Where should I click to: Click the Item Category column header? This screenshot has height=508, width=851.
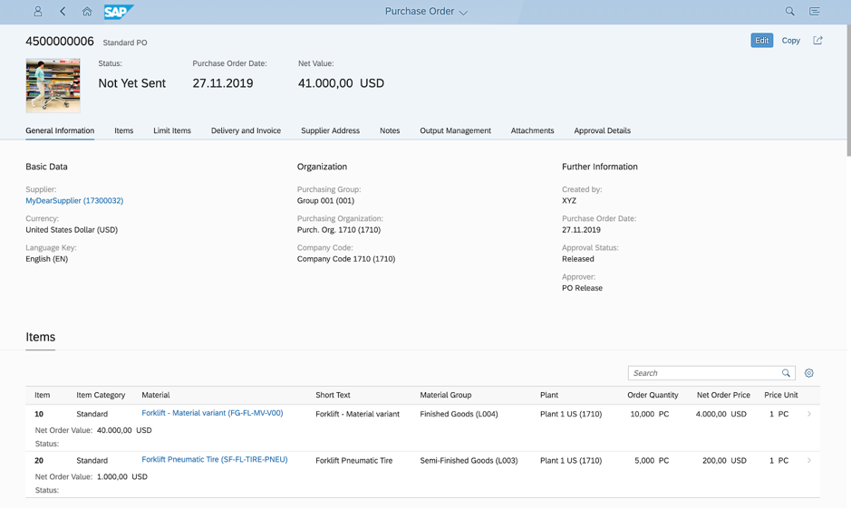pyautogui.click(x=101, y=395)
